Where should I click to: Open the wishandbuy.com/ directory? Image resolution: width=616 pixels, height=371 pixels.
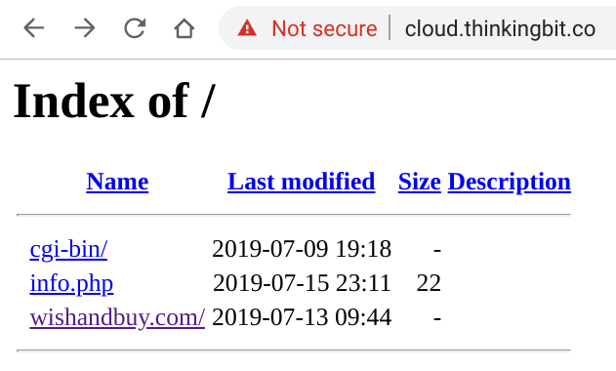coord(117,317)
